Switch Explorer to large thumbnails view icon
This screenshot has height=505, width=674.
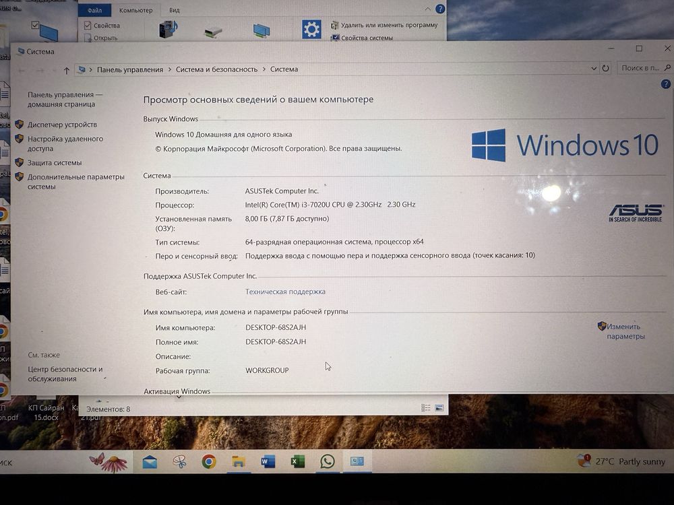[x=439, y=408]
